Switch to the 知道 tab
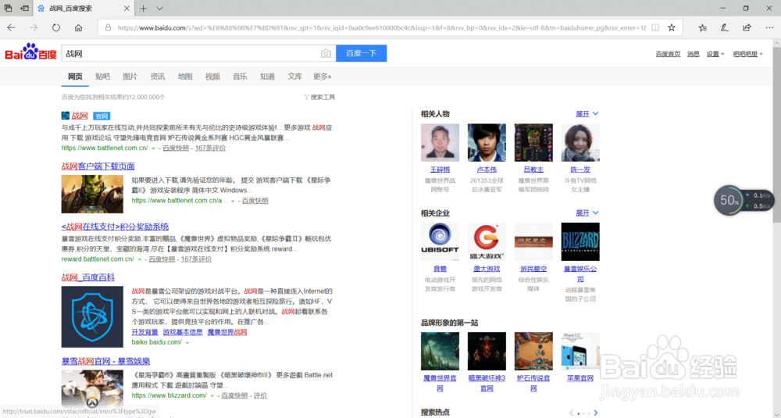This screenshot has width=781, height=418. (x=267, y=77)
